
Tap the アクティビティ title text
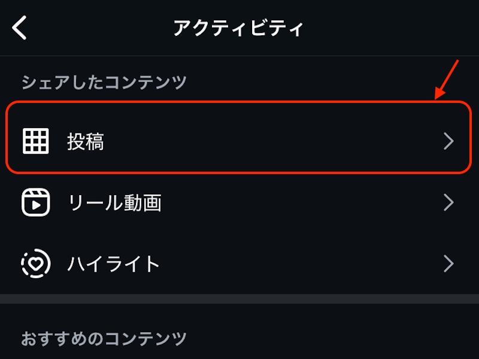(239, 26)
